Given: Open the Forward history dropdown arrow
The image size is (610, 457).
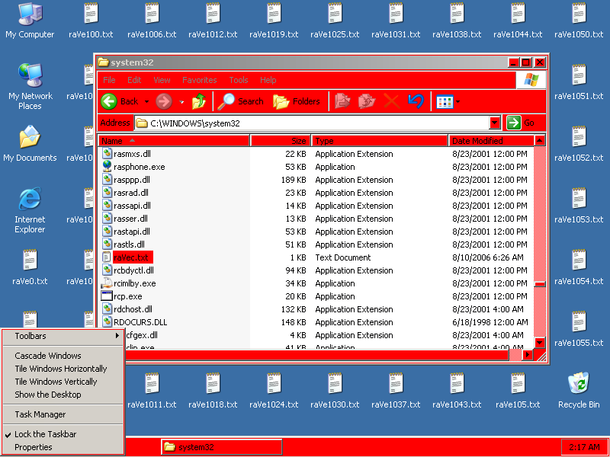Looking at the screenshot, I should click(x=181, y=102).
